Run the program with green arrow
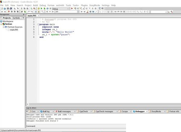 (x=42, y=8)
